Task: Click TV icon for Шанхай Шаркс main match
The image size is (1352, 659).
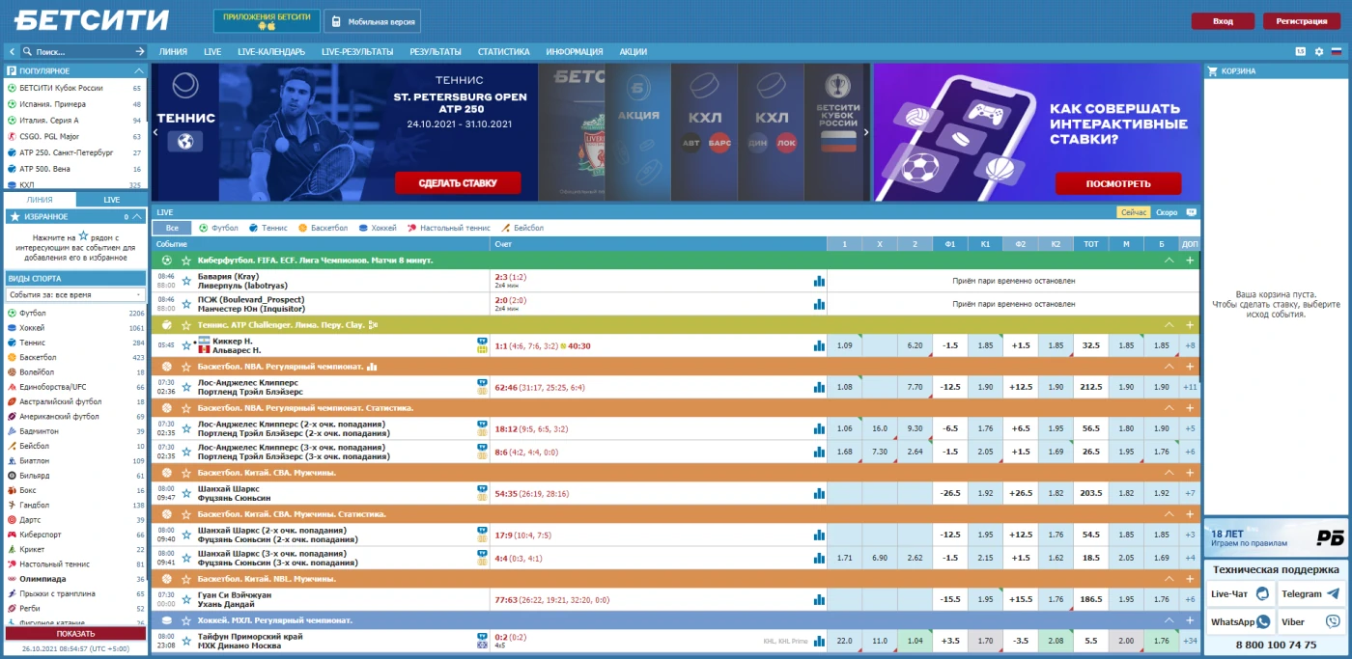Action: [481, 489]
